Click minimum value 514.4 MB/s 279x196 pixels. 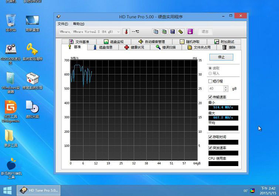tap(223, 107)
